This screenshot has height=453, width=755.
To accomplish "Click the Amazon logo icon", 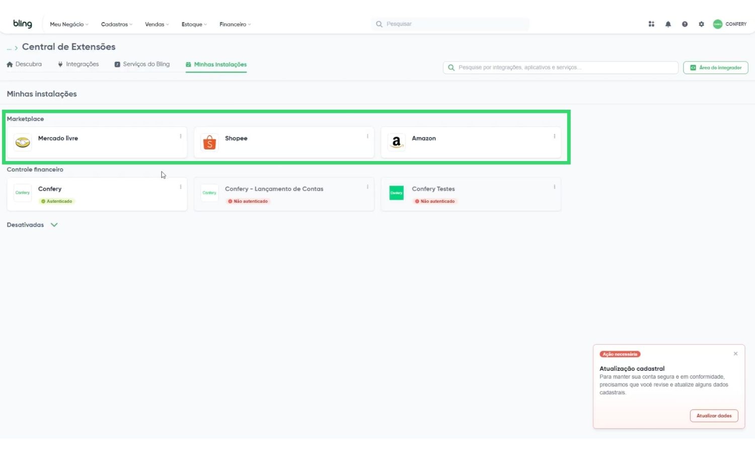I will pyautogui.click(x=397, y=142).
